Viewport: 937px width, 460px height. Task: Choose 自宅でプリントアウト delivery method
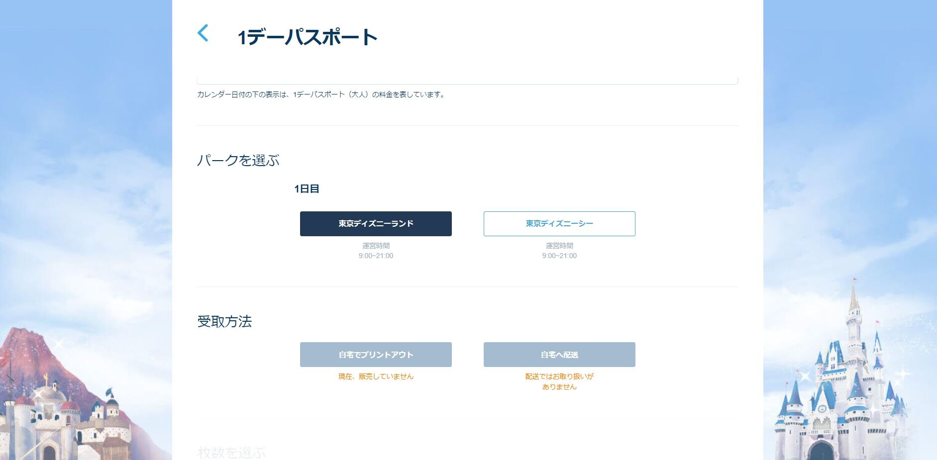point(376,355)
